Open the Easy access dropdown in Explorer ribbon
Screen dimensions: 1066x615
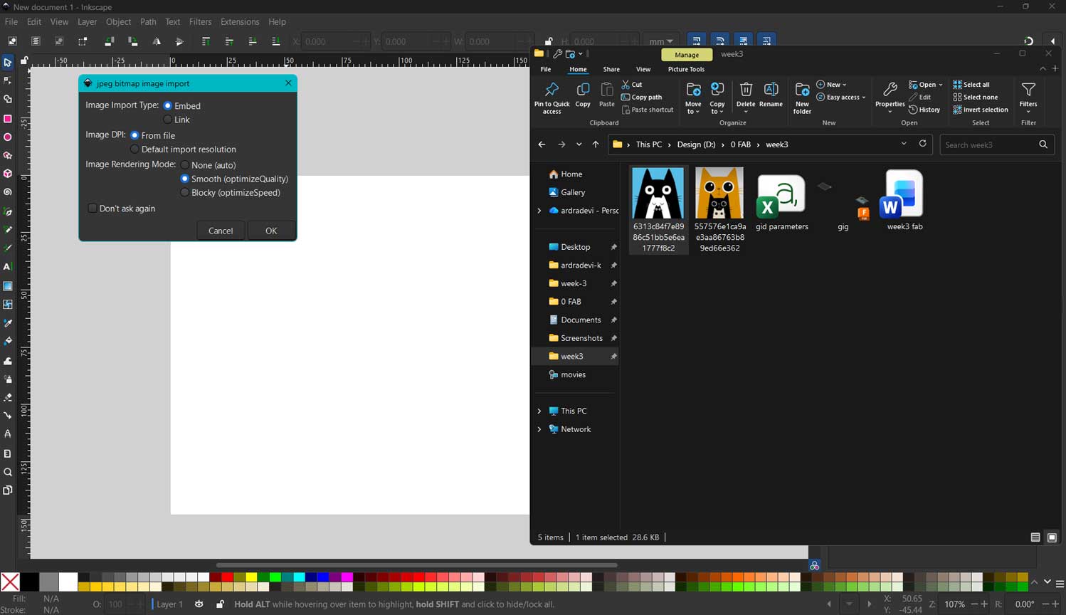click(841, 97)
